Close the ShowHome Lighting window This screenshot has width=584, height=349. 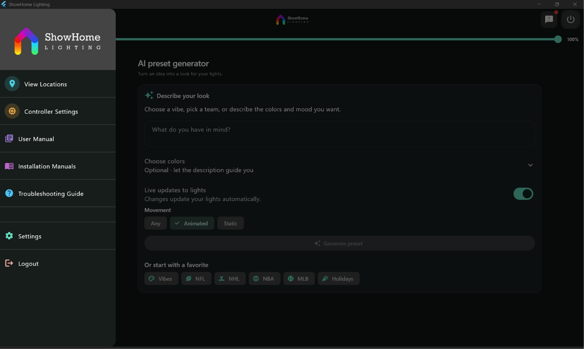coord(575,4)
